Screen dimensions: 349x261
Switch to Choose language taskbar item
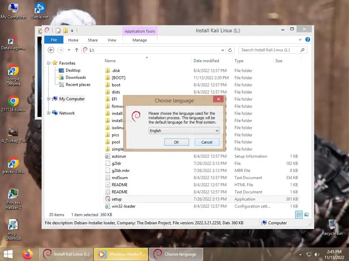click(x=176, y=254)
